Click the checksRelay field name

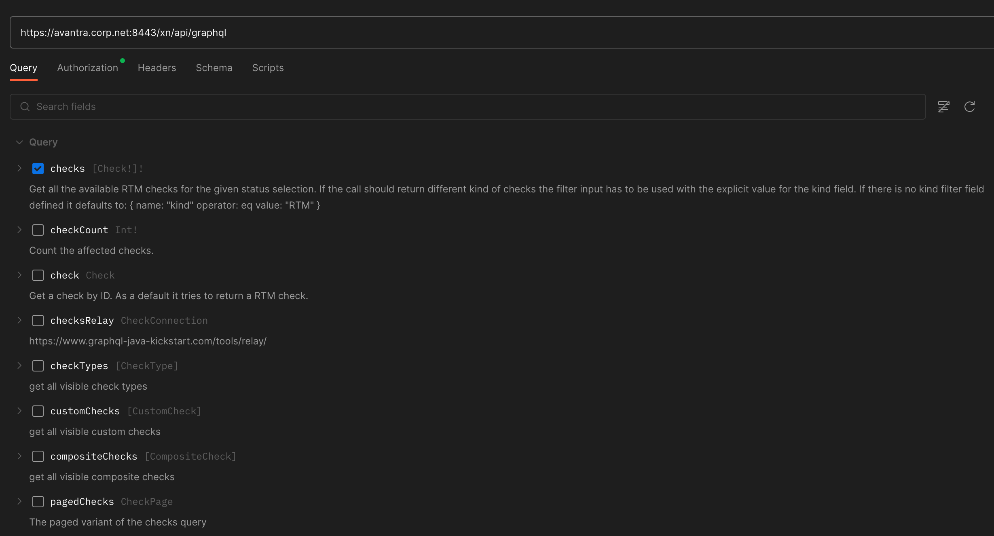tap(82, 321)
